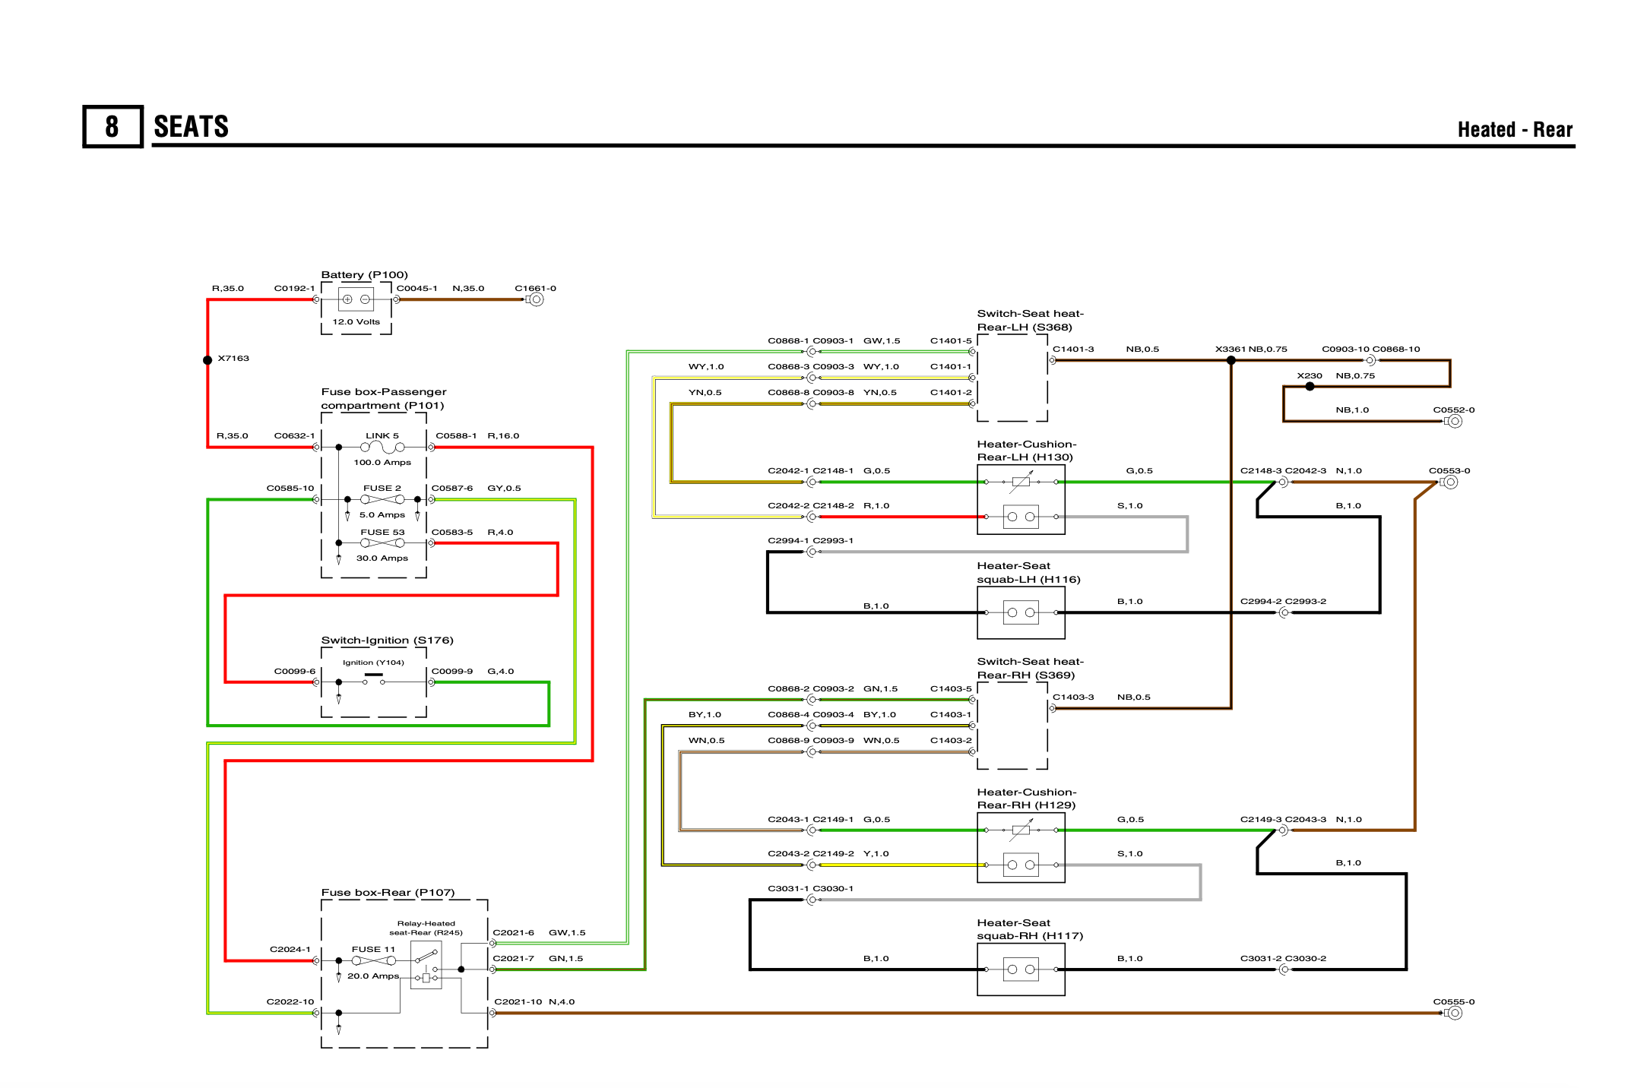Click the C0555-0 ground eyelet
This screenshot has width=1628, height=1088.
1453,1013
